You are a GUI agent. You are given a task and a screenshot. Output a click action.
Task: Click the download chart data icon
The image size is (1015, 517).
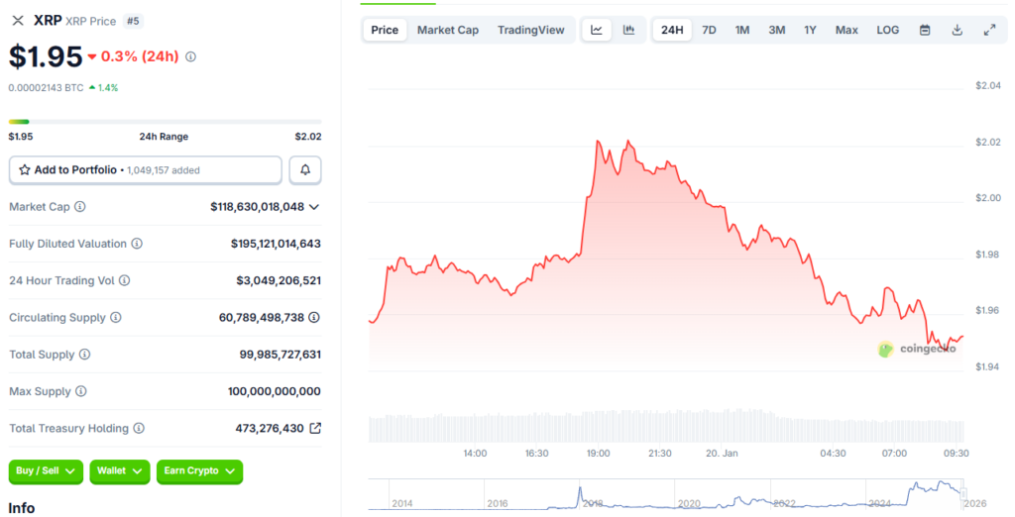pyautogui.click(x=957, y=30)
